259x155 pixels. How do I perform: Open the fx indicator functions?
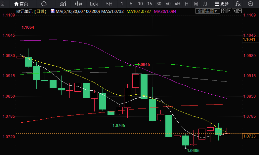tap(238, 4)
